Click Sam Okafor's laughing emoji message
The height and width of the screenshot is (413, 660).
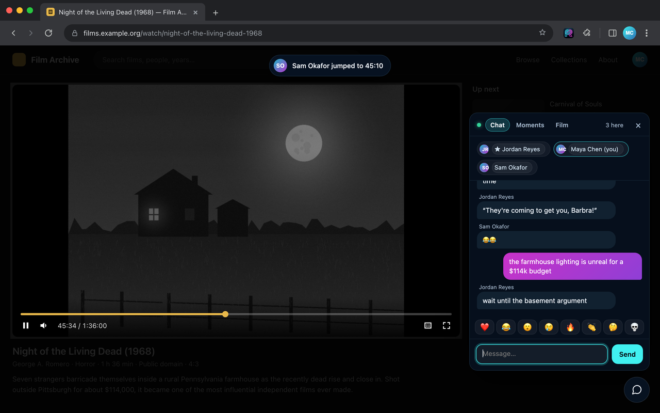coord(546,240)
